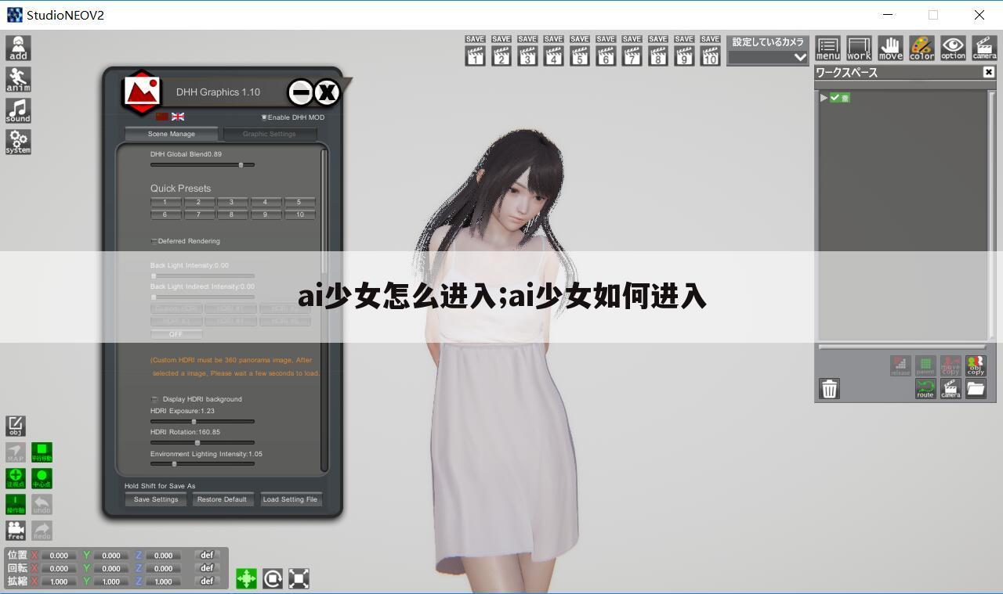The height and width of the screenshot is (594, 1003).
Task: Click the route icon in workspace
Action: click(x=925, y=389)
